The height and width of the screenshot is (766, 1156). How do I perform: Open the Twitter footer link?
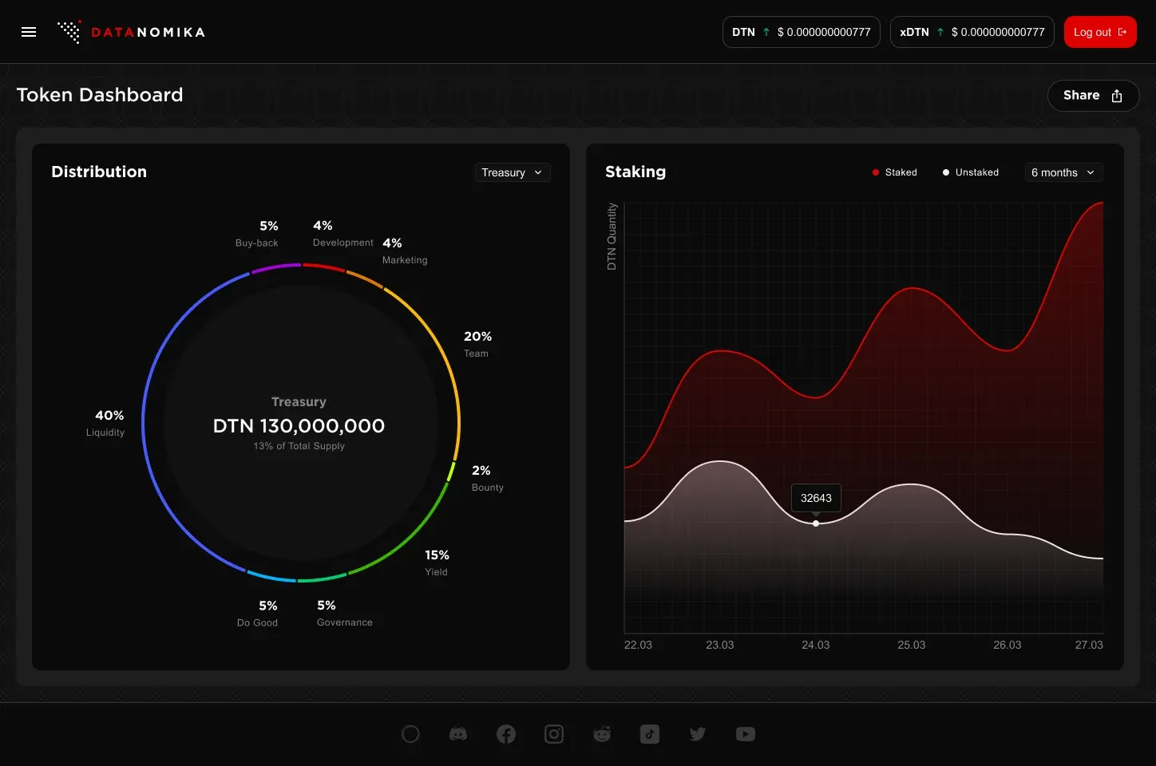click(x=698, y=734)
